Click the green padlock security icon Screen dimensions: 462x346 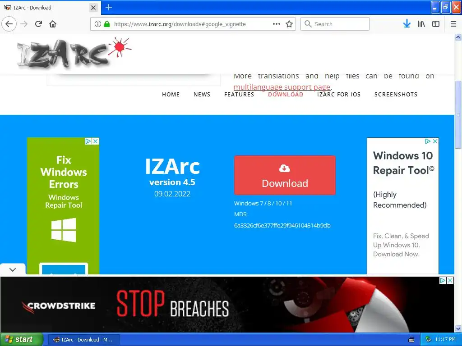point(107,24)
